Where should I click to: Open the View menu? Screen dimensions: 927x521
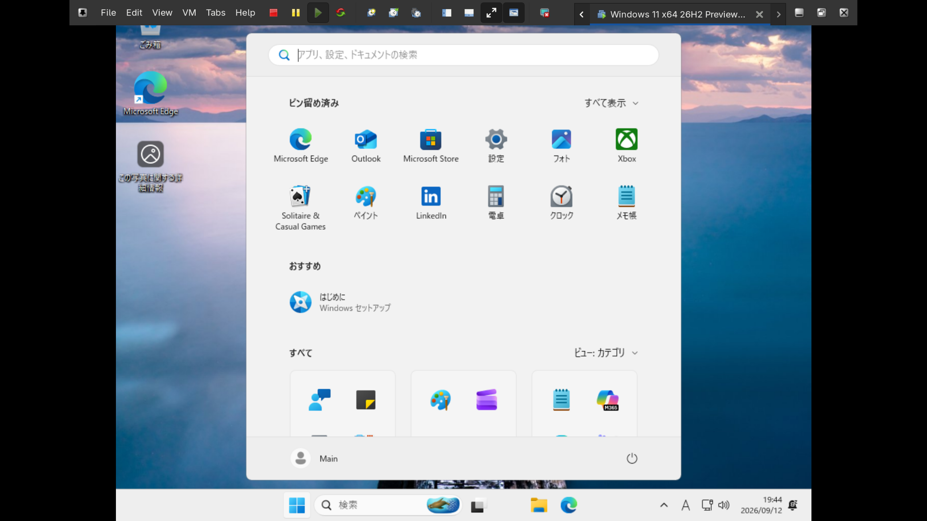tap(162, 13)
